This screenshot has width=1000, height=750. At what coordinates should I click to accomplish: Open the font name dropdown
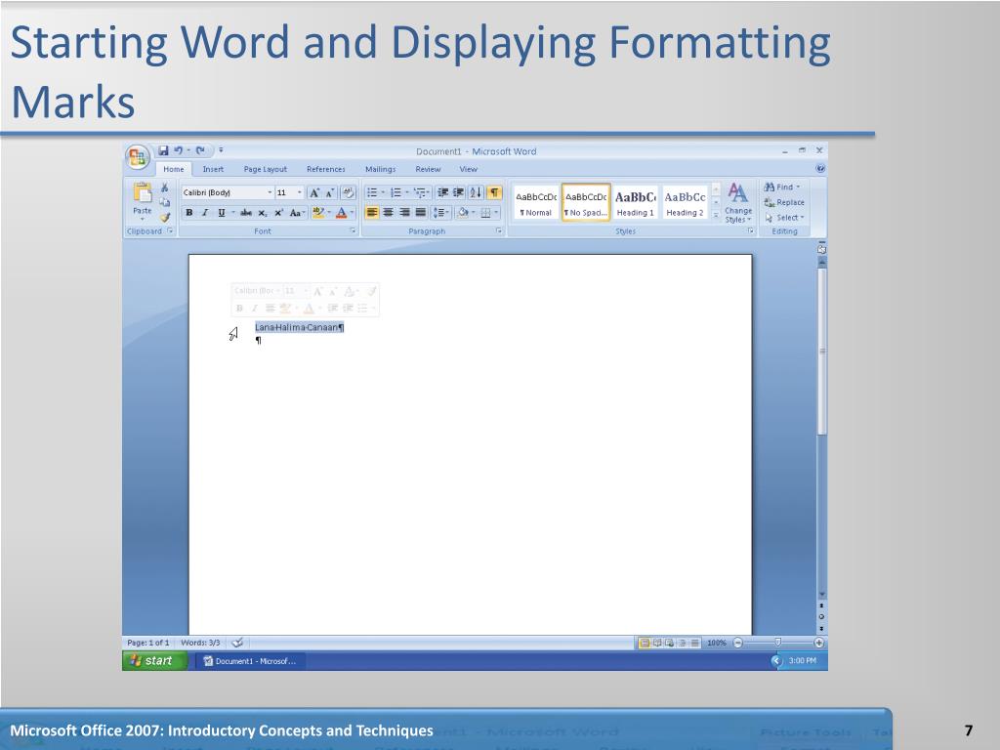point(270,192)
